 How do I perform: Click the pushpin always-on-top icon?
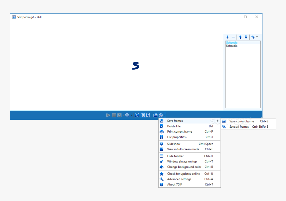(162, 162)
